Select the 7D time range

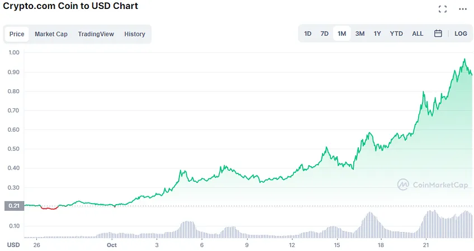point(324,33)
